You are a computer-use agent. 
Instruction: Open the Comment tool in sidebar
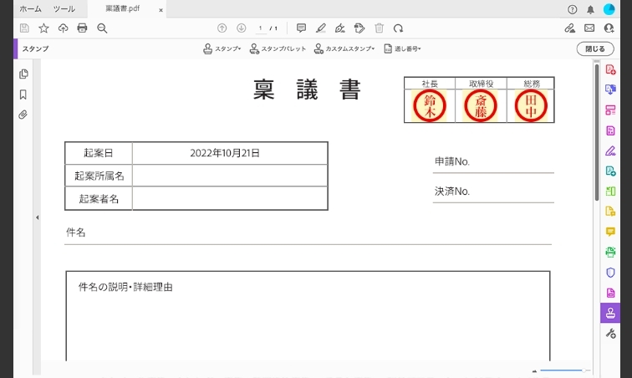coord(610,232)
